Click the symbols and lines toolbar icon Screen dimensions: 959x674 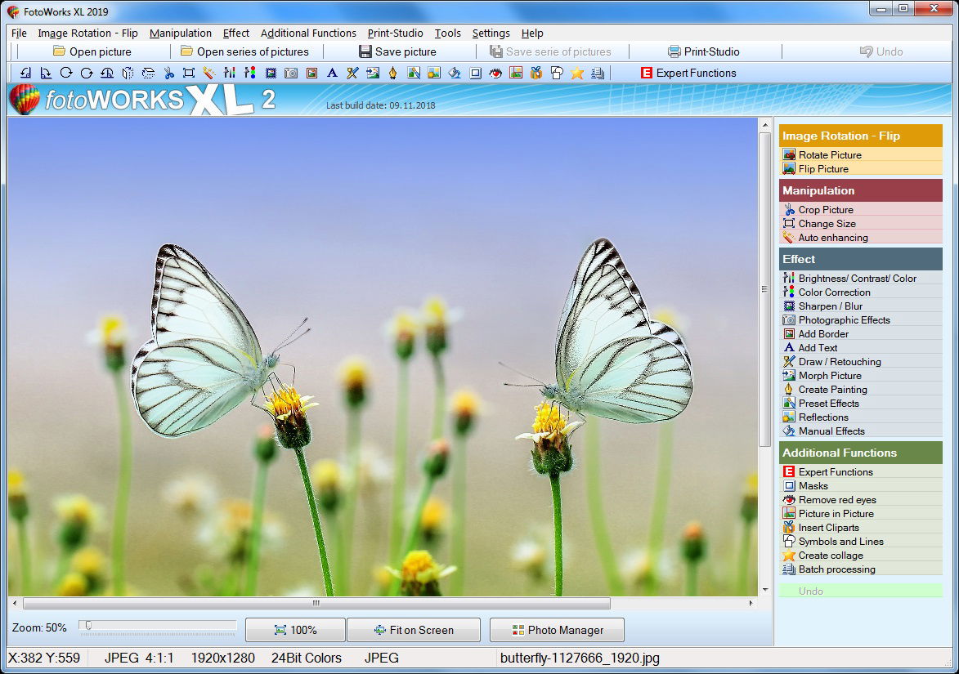[557, 74]
